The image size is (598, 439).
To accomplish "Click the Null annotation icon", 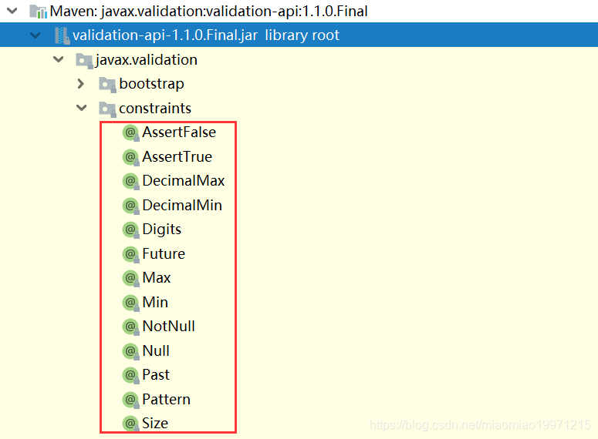I will tap(131, 351).
